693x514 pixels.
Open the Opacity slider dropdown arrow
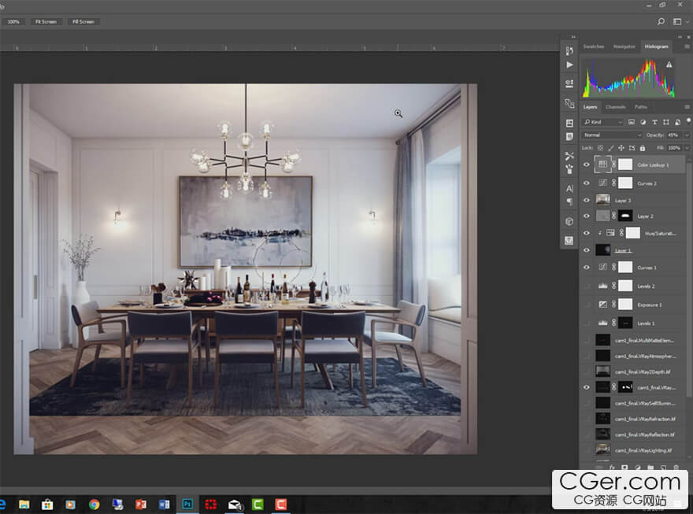point(687,135)
